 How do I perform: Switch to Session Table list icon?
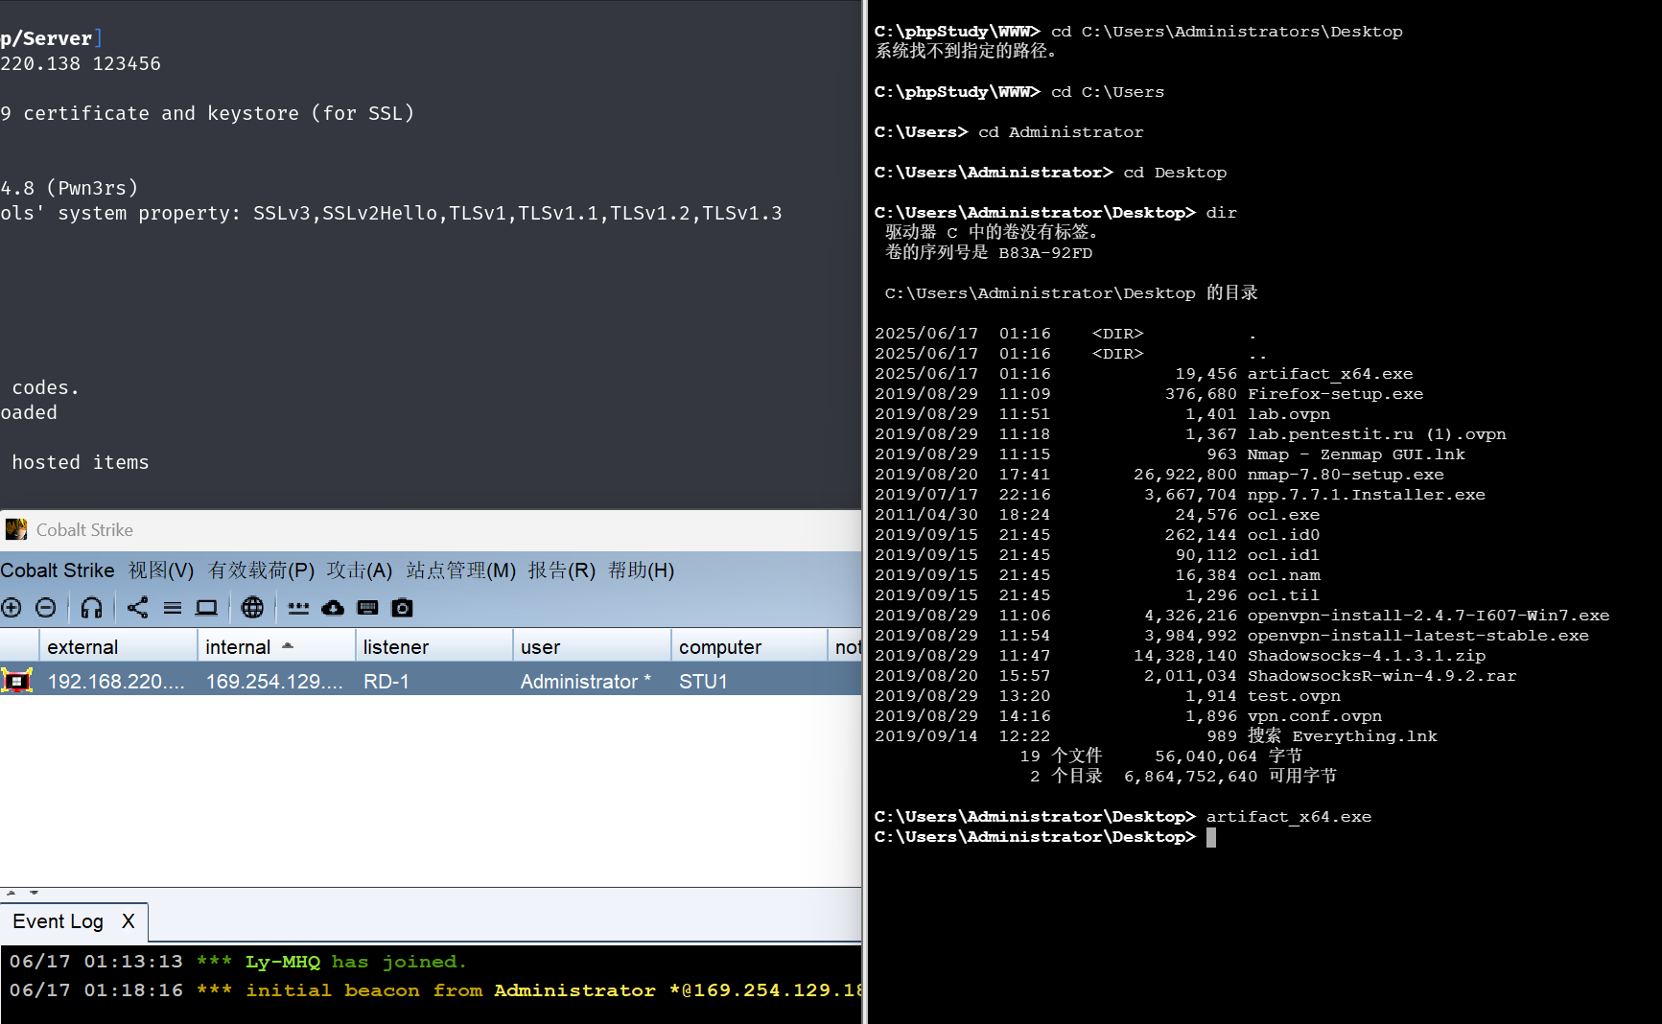pos(173,608)
